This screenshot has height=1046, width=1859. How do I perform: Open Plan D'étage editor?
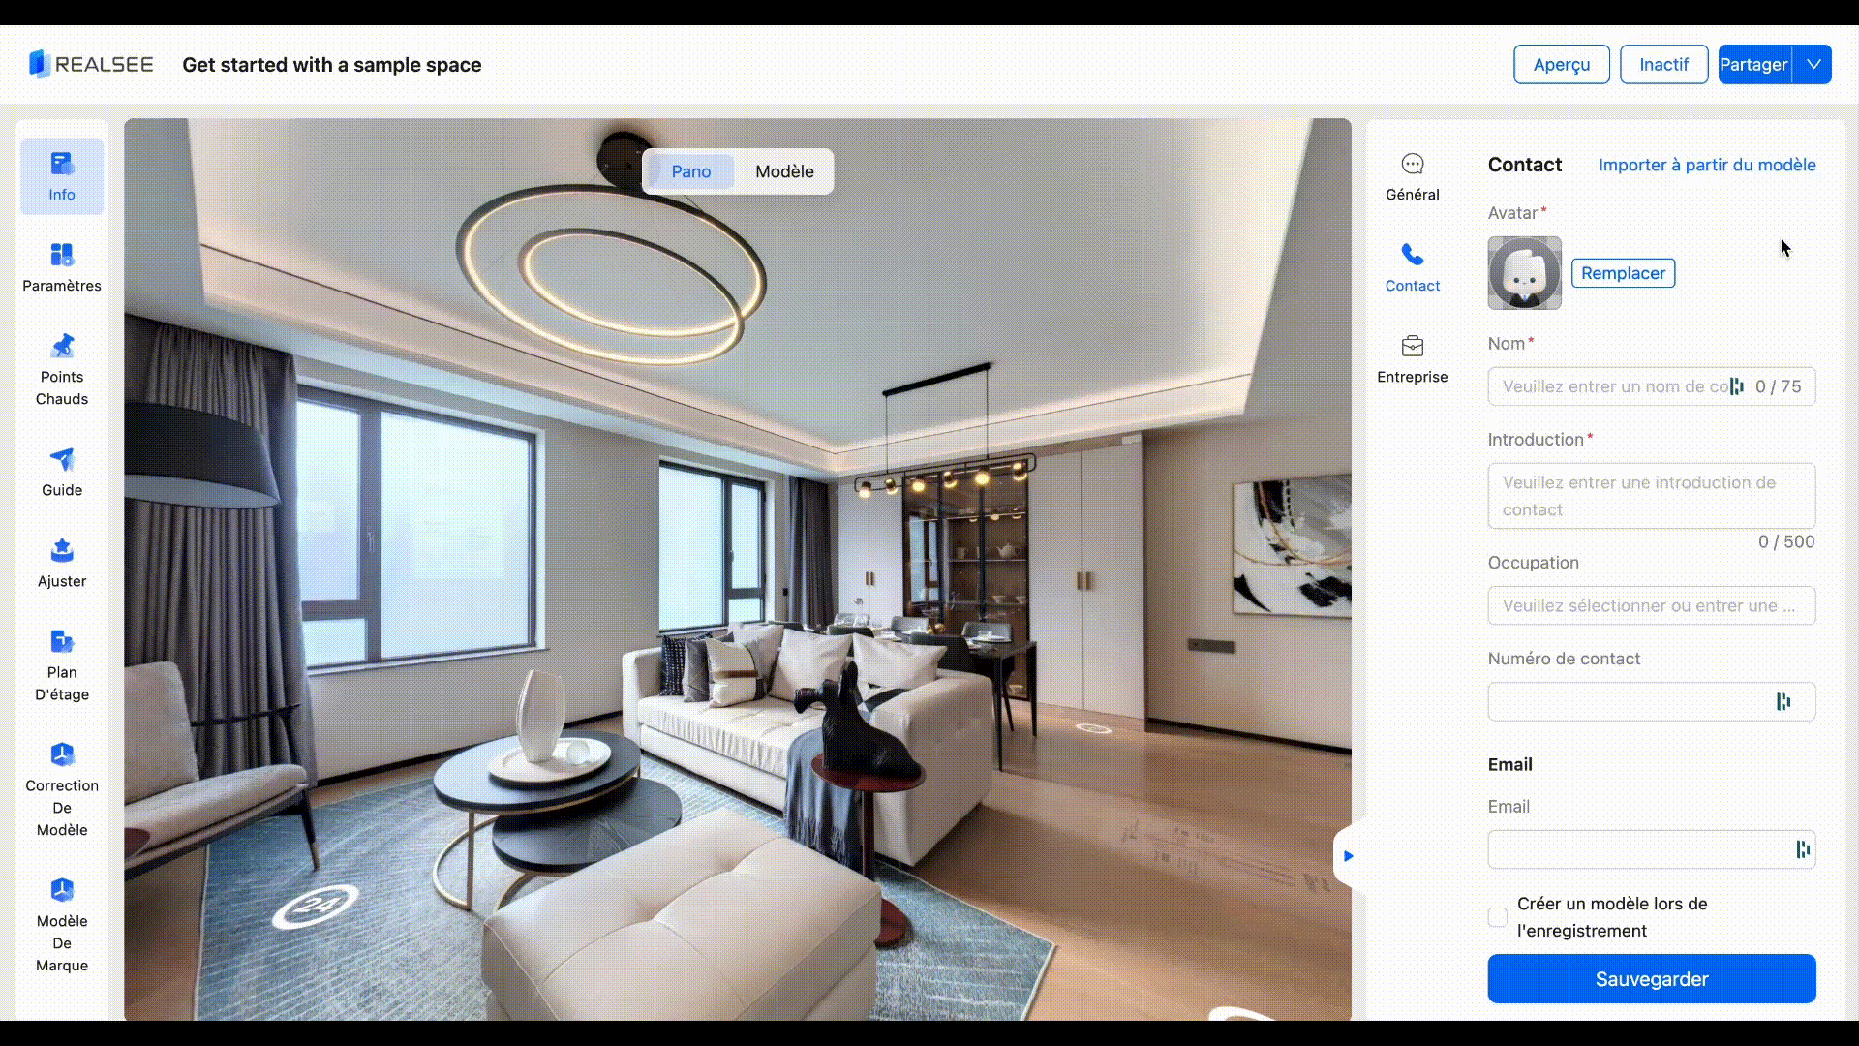coord(62,665)
